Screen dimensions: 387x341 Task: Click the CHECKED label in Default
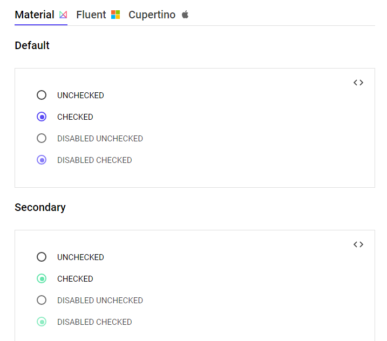(75, 117)
